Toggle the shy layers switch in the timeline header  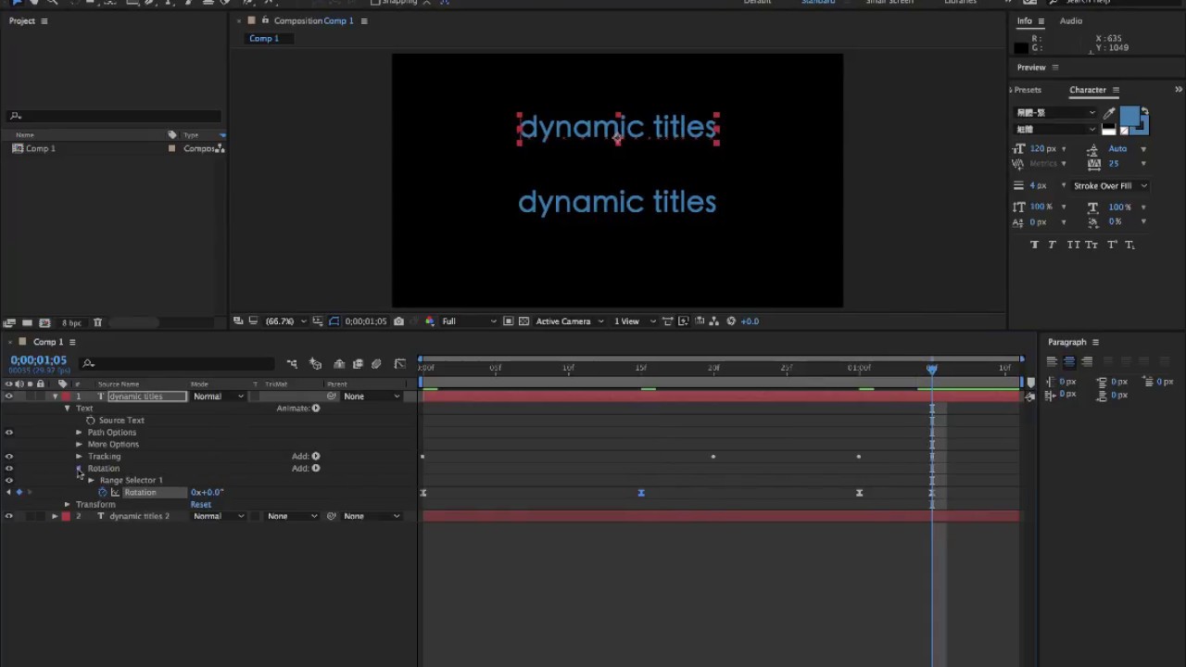point(339,364)
